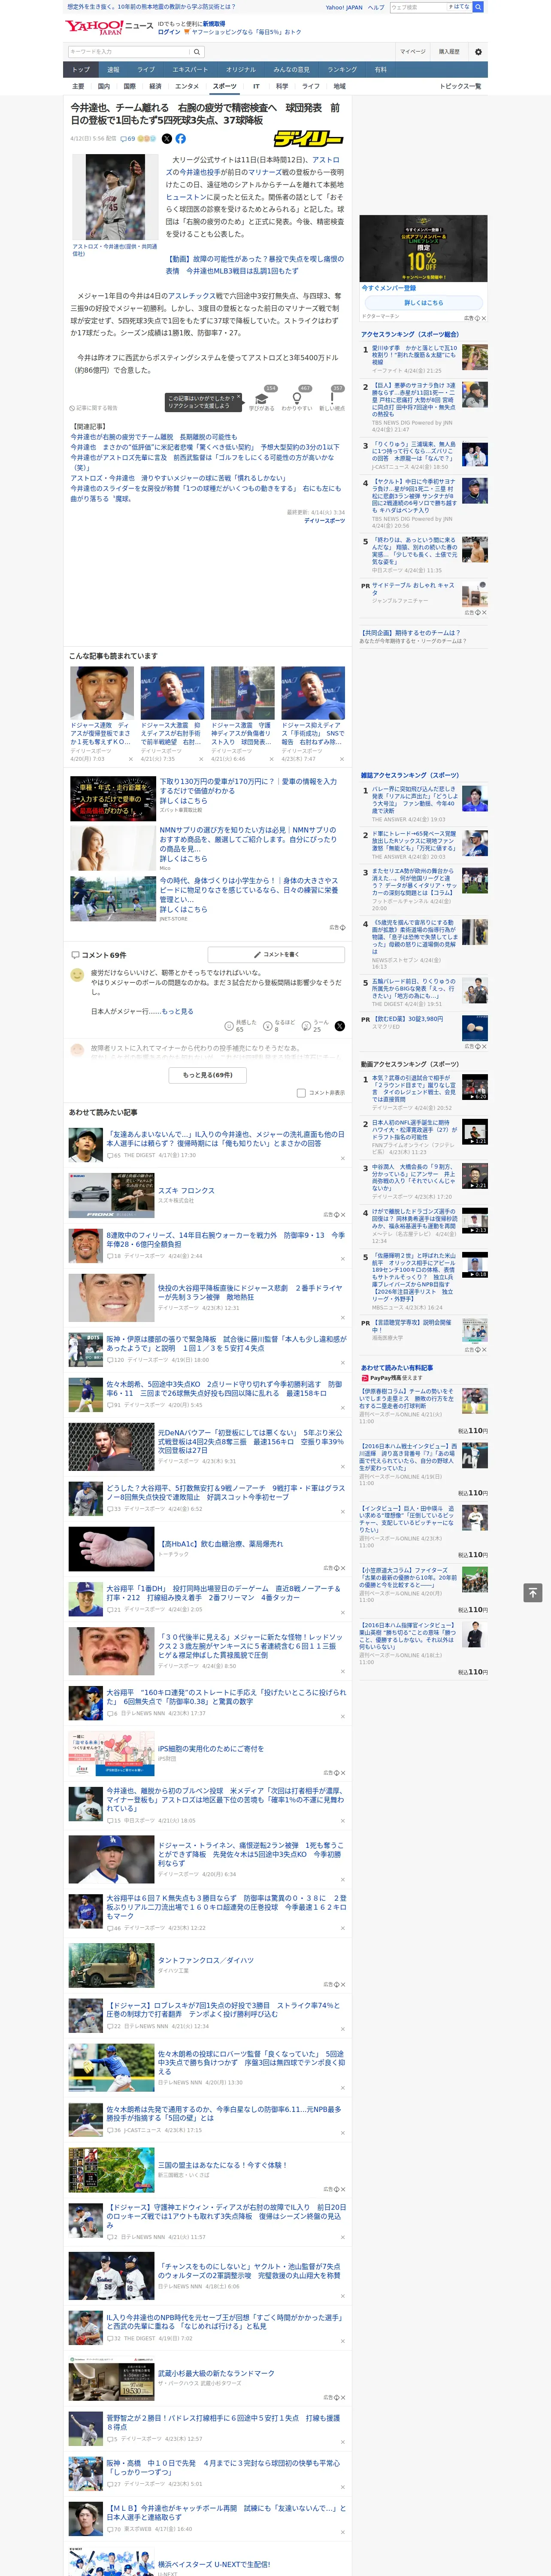Open the トップ tab
Viewport: 551px width, 2576px height.
[81, 70]
